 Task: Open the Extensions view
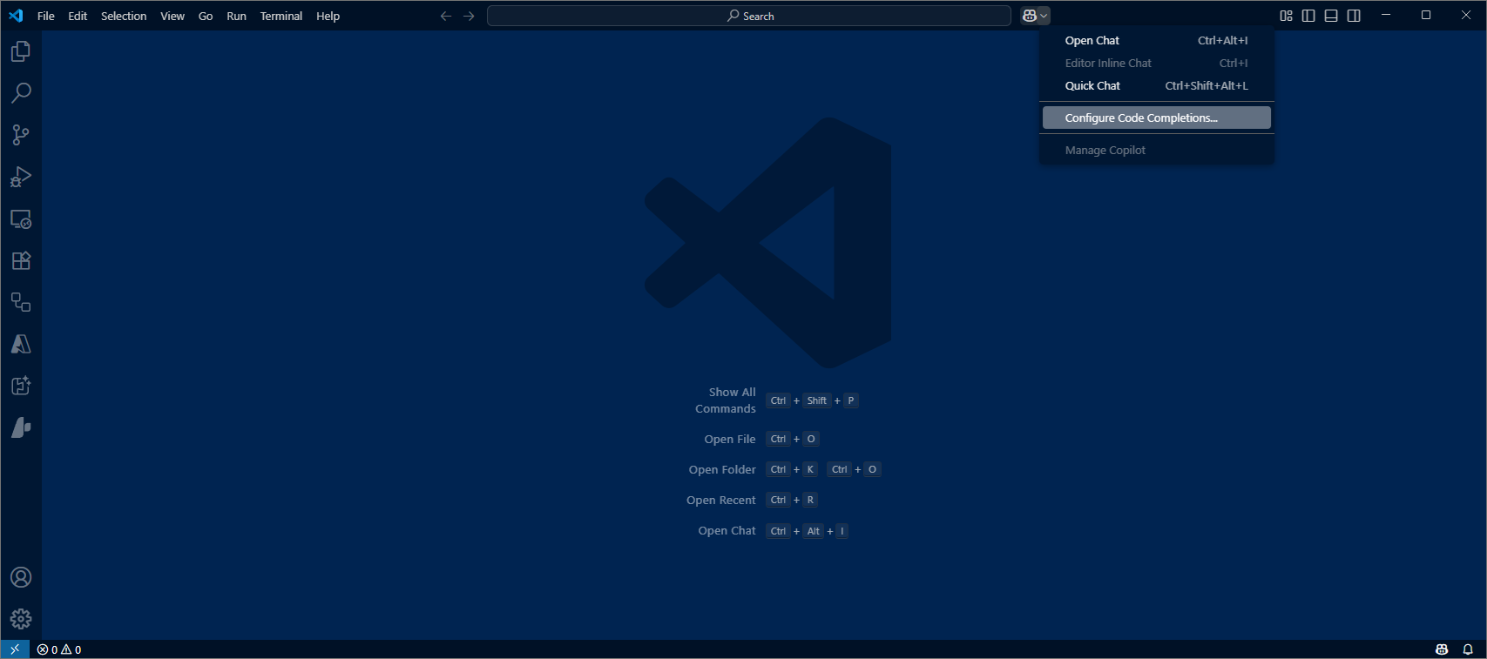21,260
